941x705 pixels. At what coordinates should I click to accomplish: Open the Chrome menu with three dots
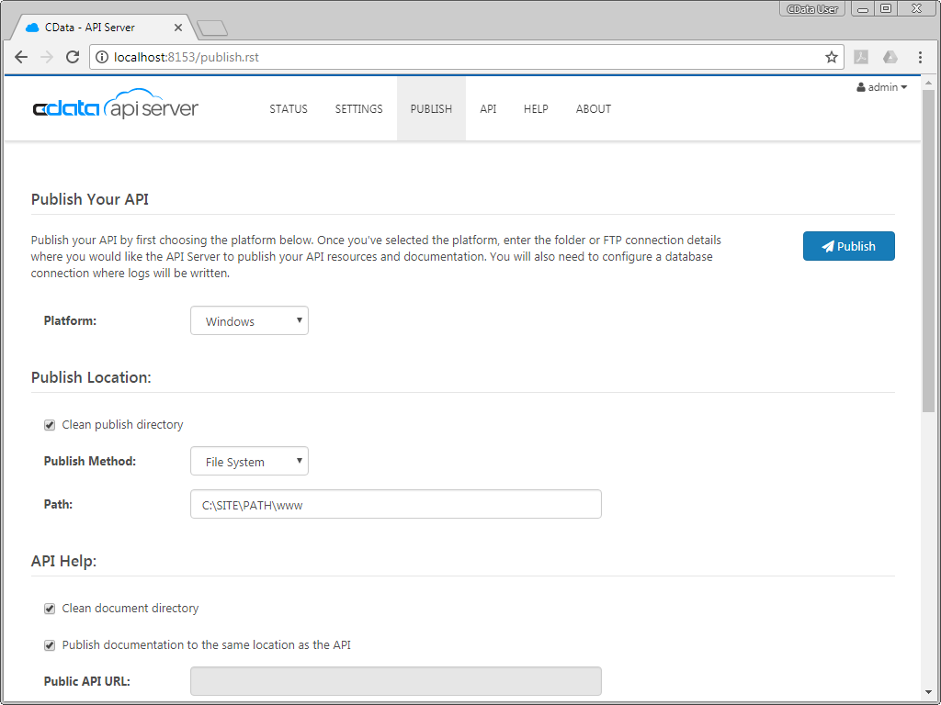tap(921, 56)
